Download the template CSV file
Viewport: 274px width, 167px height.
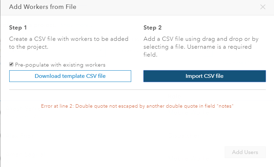70,76
